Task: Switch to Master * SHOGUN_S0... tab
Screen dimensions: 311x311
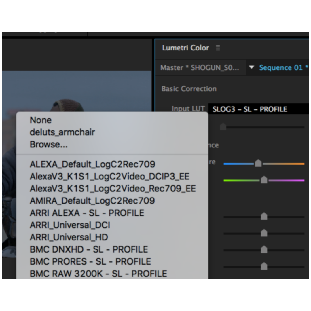Action: coord(200,68)
